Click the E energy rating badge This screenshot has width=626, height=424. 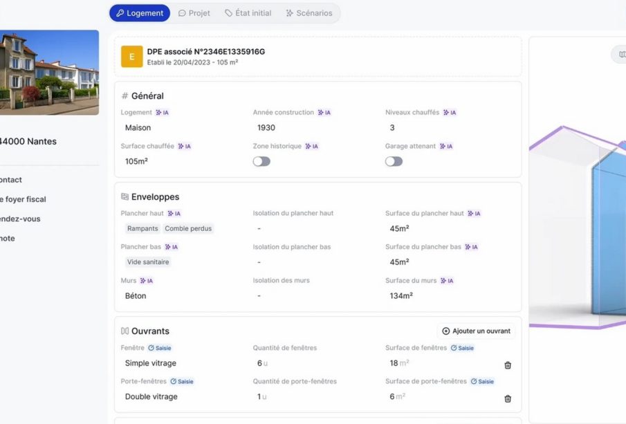(x=131, y=57)
